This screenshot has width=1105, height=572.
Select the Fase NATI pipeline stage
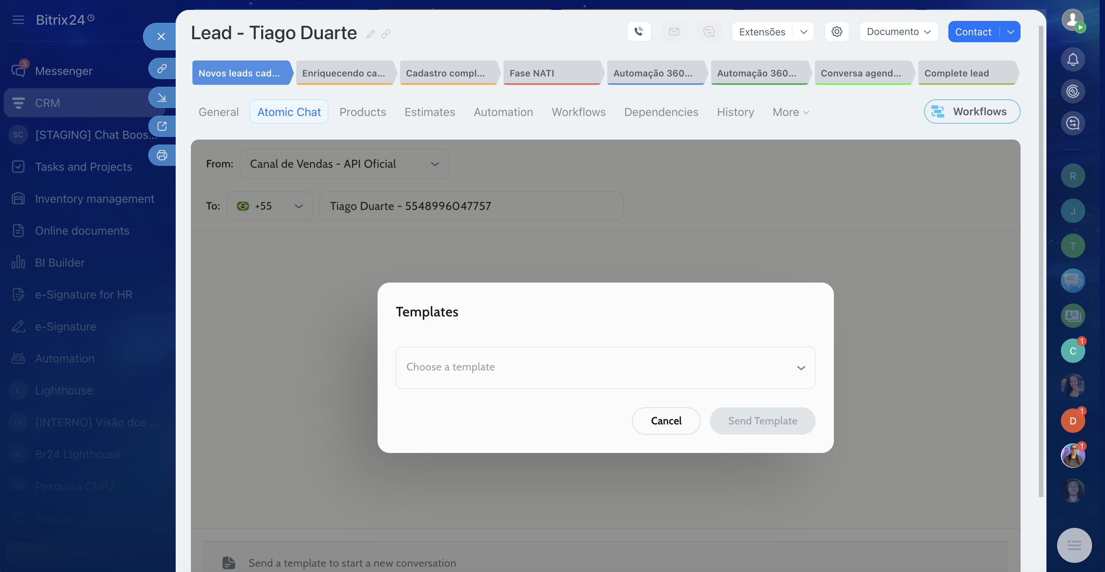(x=552, y=73)
